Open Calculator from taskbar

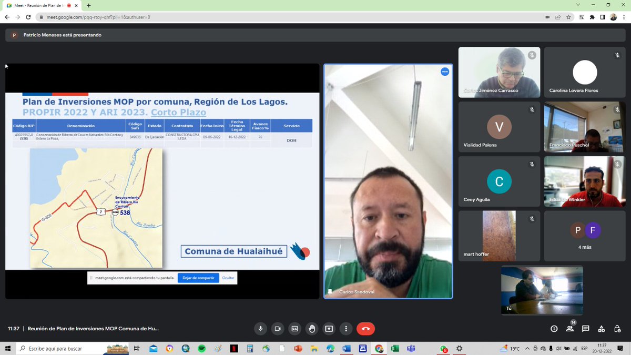pyautogui.click(x=250, y=349)
